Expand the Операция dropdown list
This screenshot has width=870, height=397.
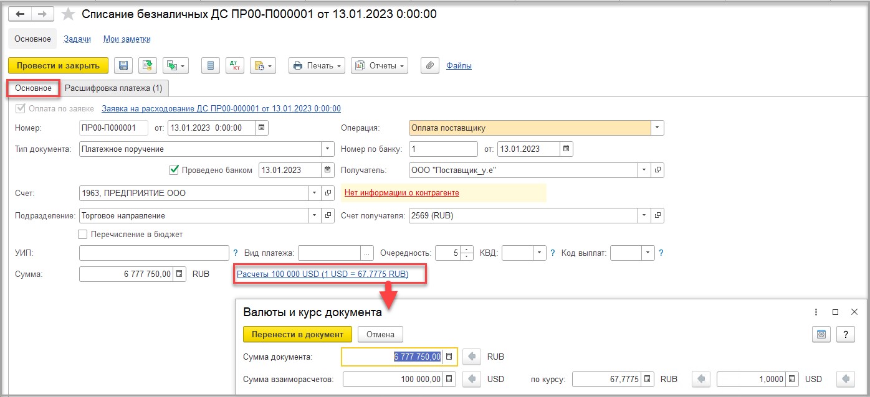click(657, 128)
